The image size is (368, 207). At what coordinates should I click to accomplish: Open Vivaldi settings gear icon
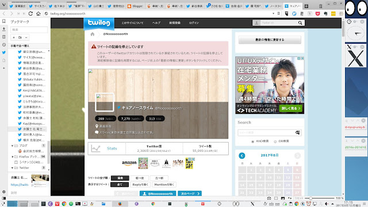[x=4, y=191]
